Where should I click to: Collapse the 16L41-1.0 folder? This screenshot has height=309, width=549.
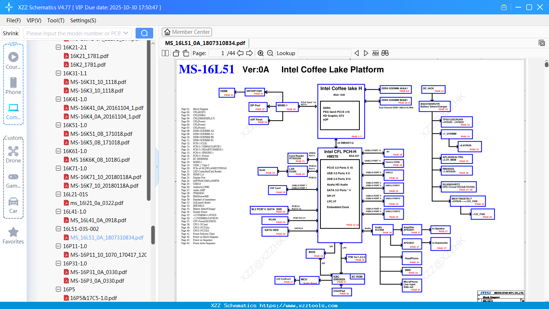point(58,211)
